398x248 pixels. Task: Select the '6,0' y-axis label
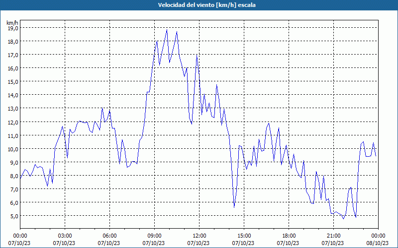click(x=14, y=203)
